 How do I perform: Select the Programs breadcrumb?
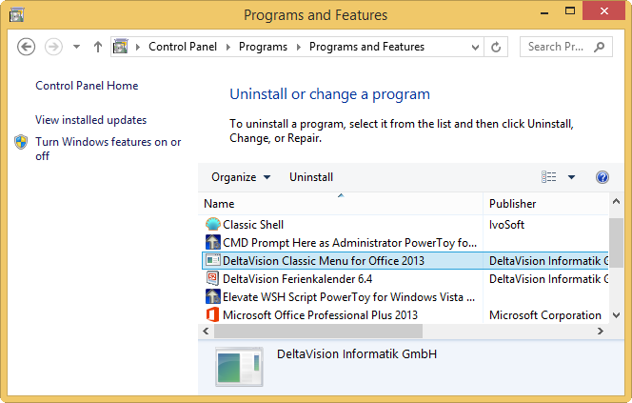263,47
